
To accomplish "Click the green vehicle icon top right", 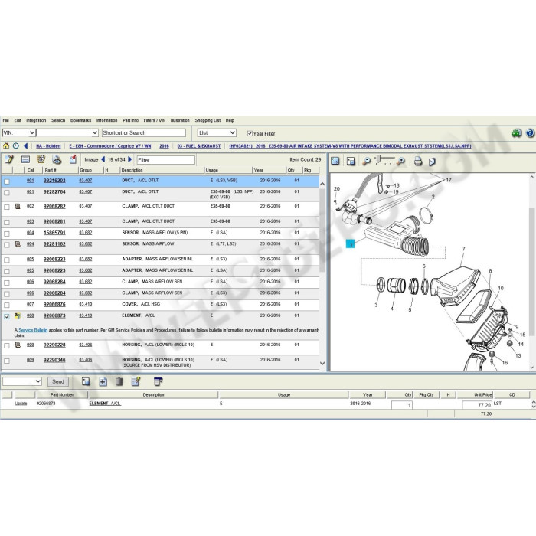I will point(517,132).
